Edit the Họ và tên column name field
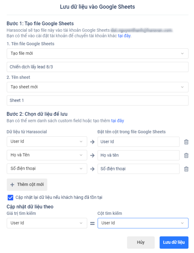 138,155
